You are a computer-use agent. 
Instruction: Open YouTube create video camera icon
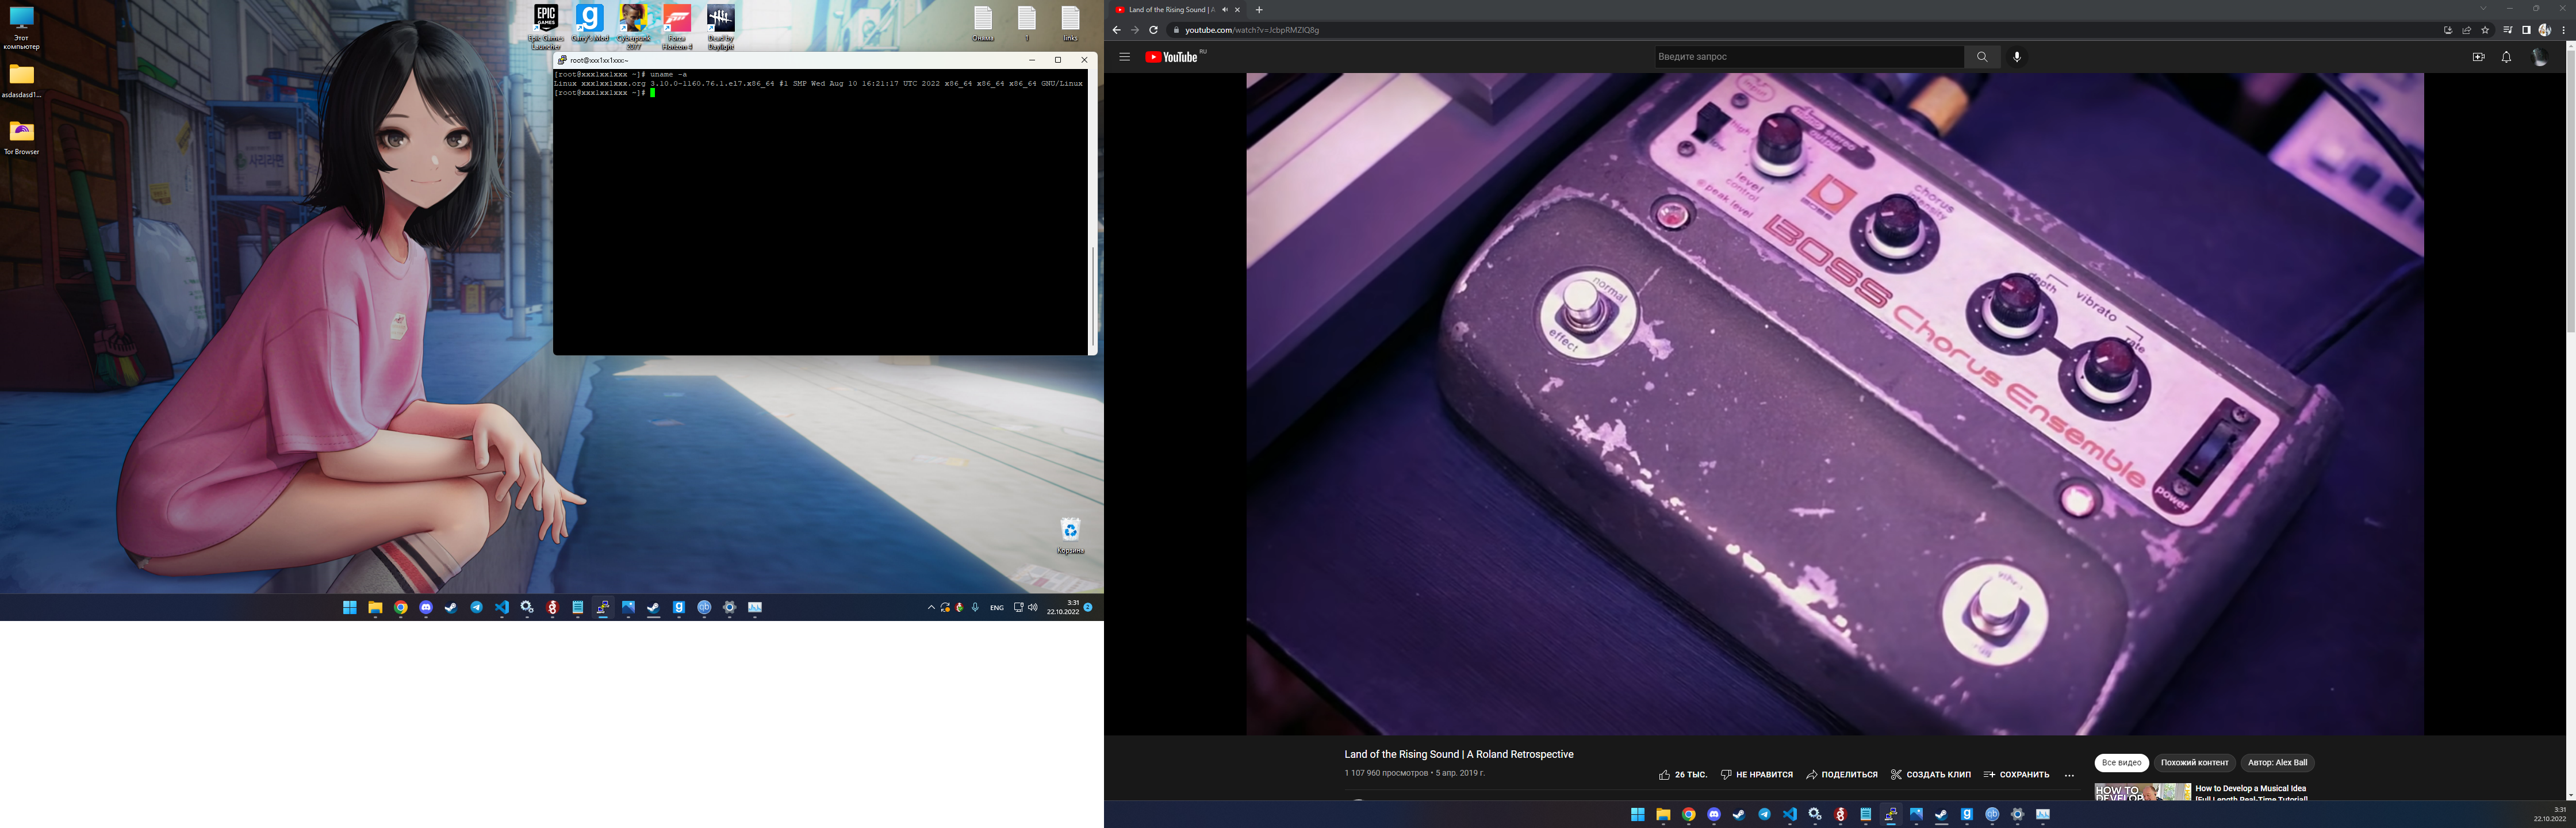point(2478,57)
